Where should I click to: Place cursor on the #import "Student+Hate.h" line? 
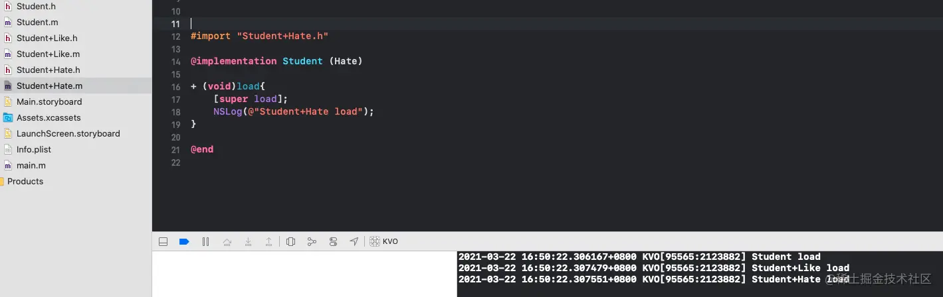pos(259,36)
